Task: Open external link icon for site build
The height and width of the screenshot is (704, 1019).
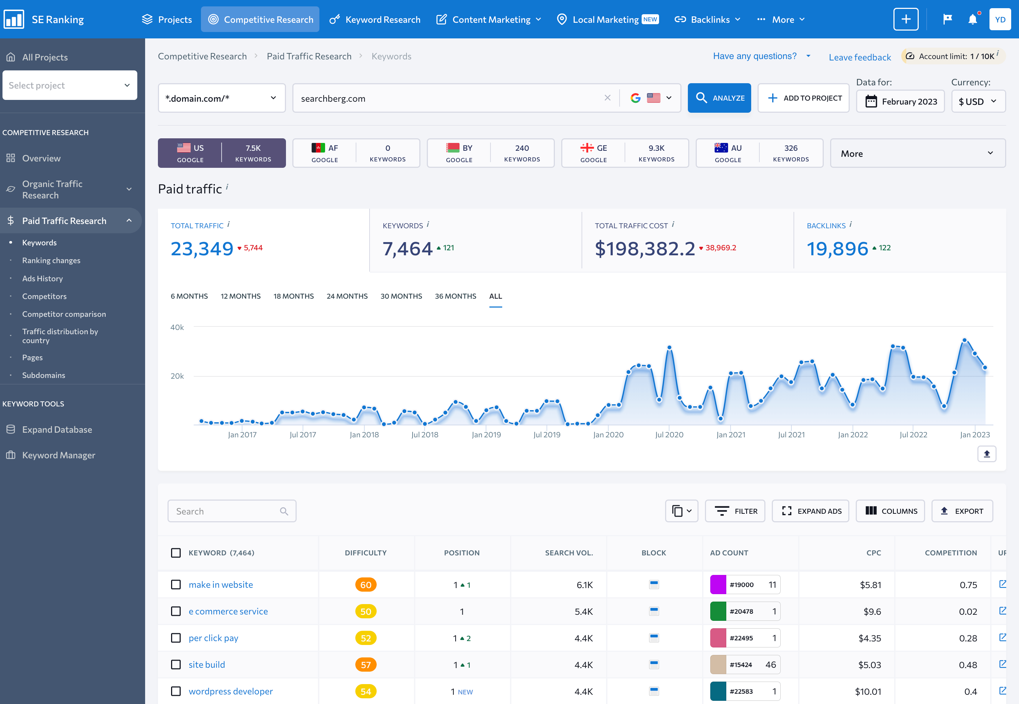Action: (x=1002, y=664)
